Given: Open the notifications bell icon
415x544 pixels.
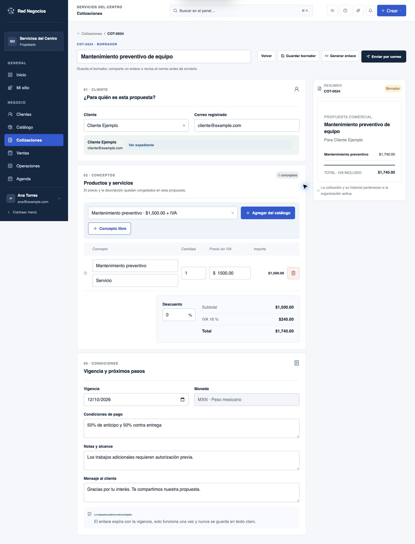Looking at the screenshot, I should pyautogui.click(x=370, y=11).
